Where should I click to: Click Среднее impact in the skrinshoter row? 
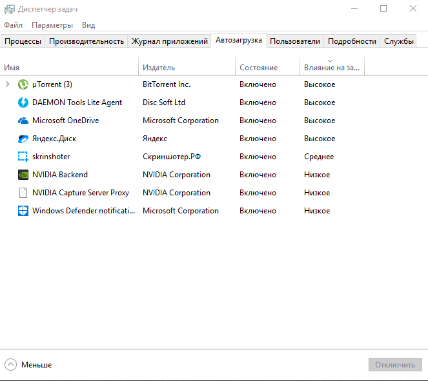pos(319,157)
